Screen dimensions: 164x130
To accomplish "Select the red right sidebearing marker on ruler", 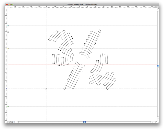I will [x=118, y=7].
